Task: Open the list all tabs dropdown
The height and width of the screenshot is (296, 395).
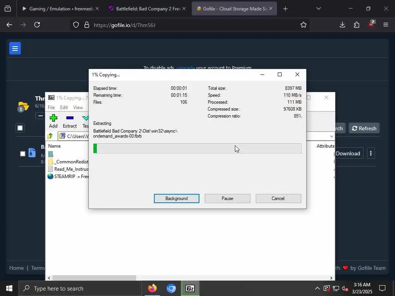Action: 319,9
